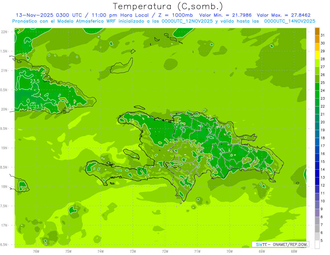Click the '68W' longitude label
This screenshot has width=330, height=255.
[294, 251]
